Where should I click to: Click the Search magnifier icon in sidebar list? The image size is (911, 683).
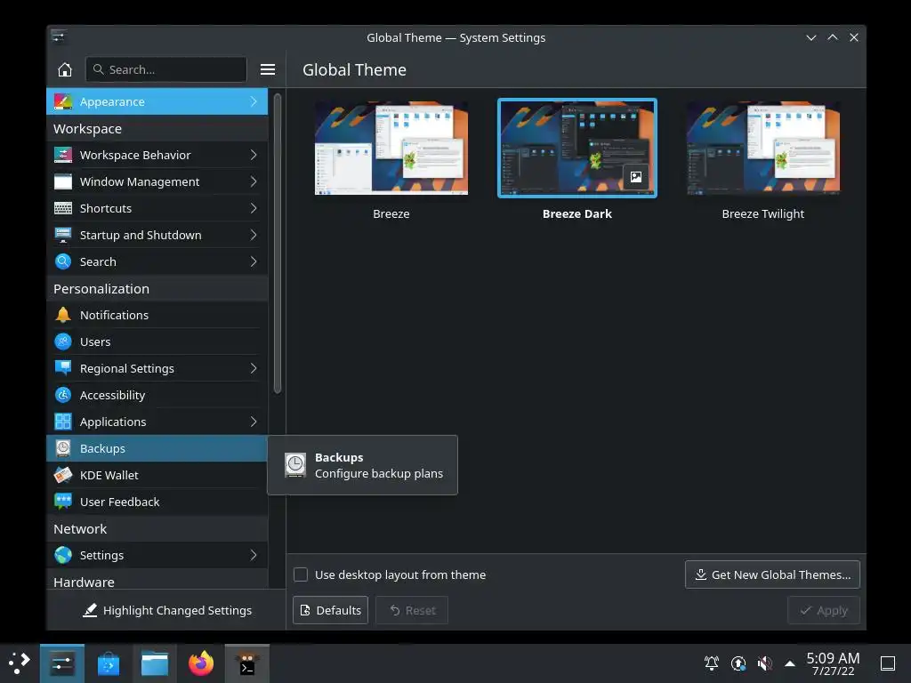pos(63,262)
